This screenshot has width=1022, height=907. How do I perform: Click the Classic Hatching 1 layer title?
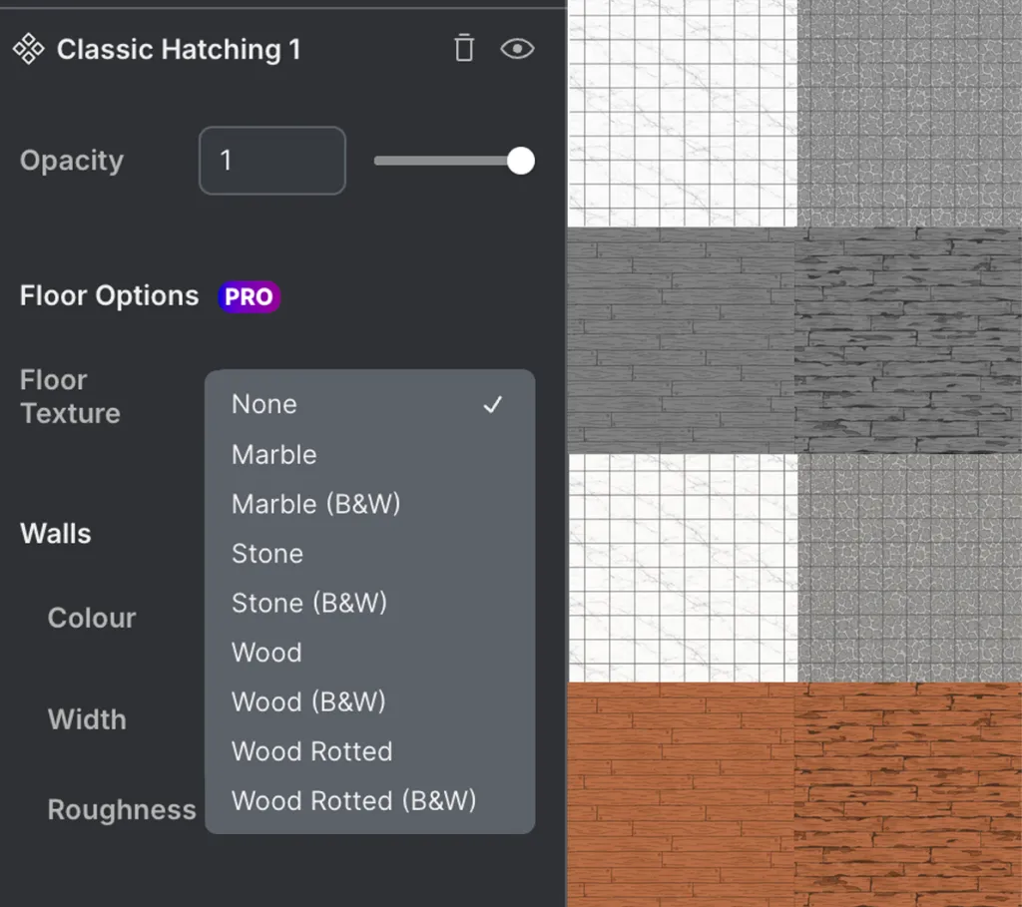pos(179,49)
